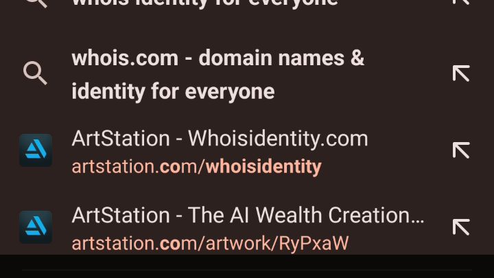Click the bold "whoisidentity" part of the URL
Image resolution: width=494 pixels, height=278 pixels.
click(x=263, y=166)
